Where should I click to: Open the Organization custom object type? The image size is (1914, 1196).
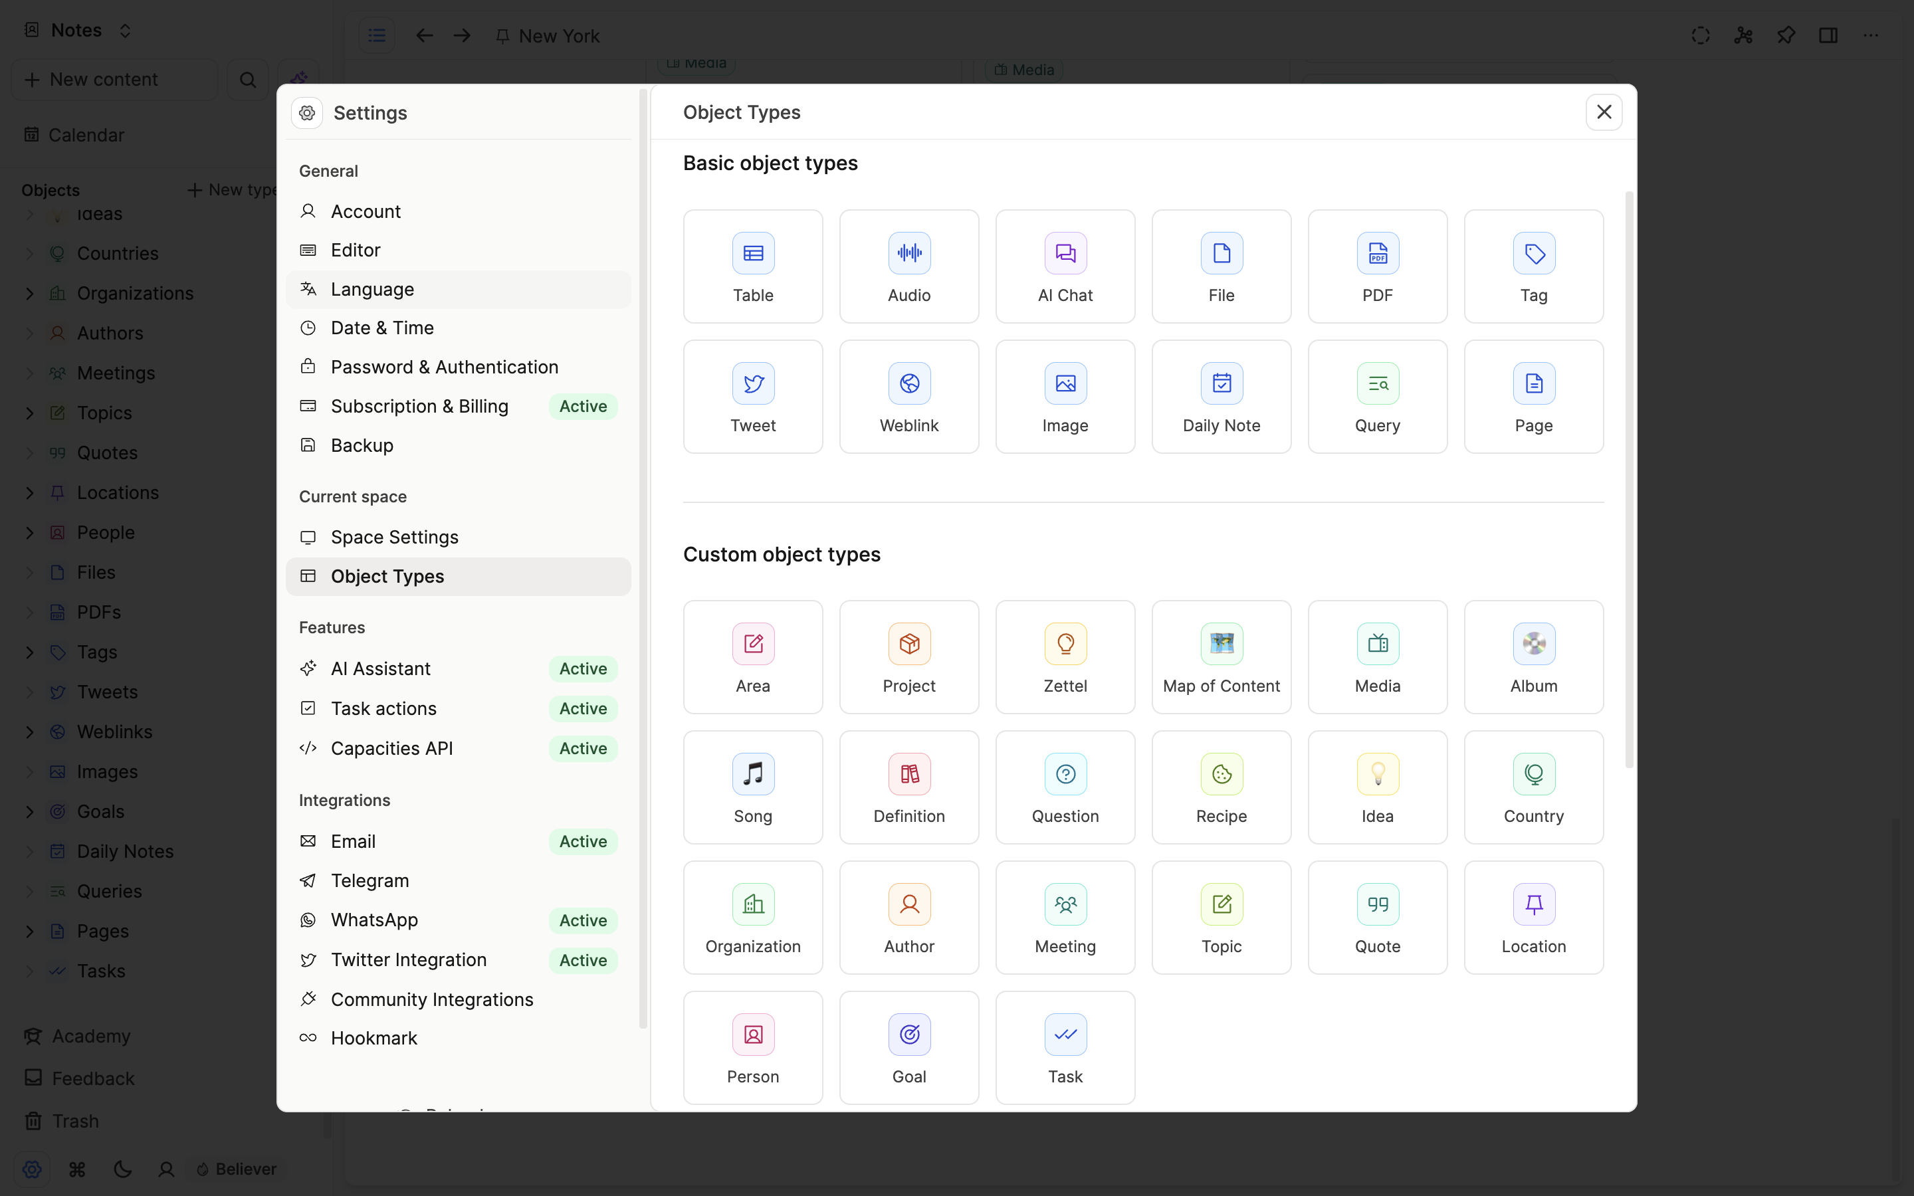[753, 918]
